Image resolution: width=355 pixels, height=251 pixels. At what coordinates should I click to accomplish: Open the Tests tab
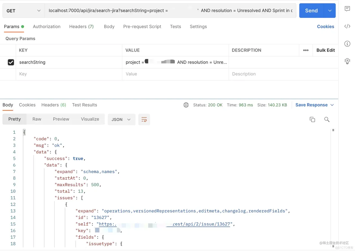pos(175,26)
